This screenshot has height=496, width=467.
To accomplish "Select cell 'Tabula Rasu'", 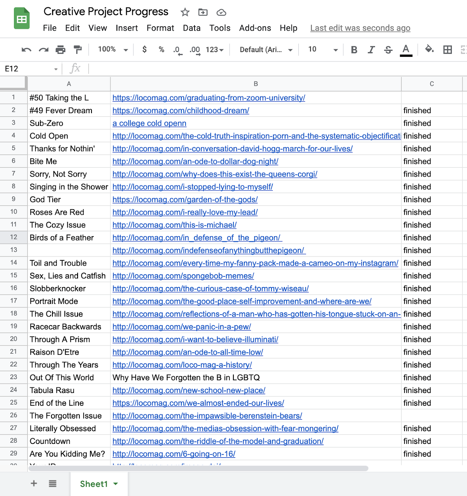I will 69,390.
